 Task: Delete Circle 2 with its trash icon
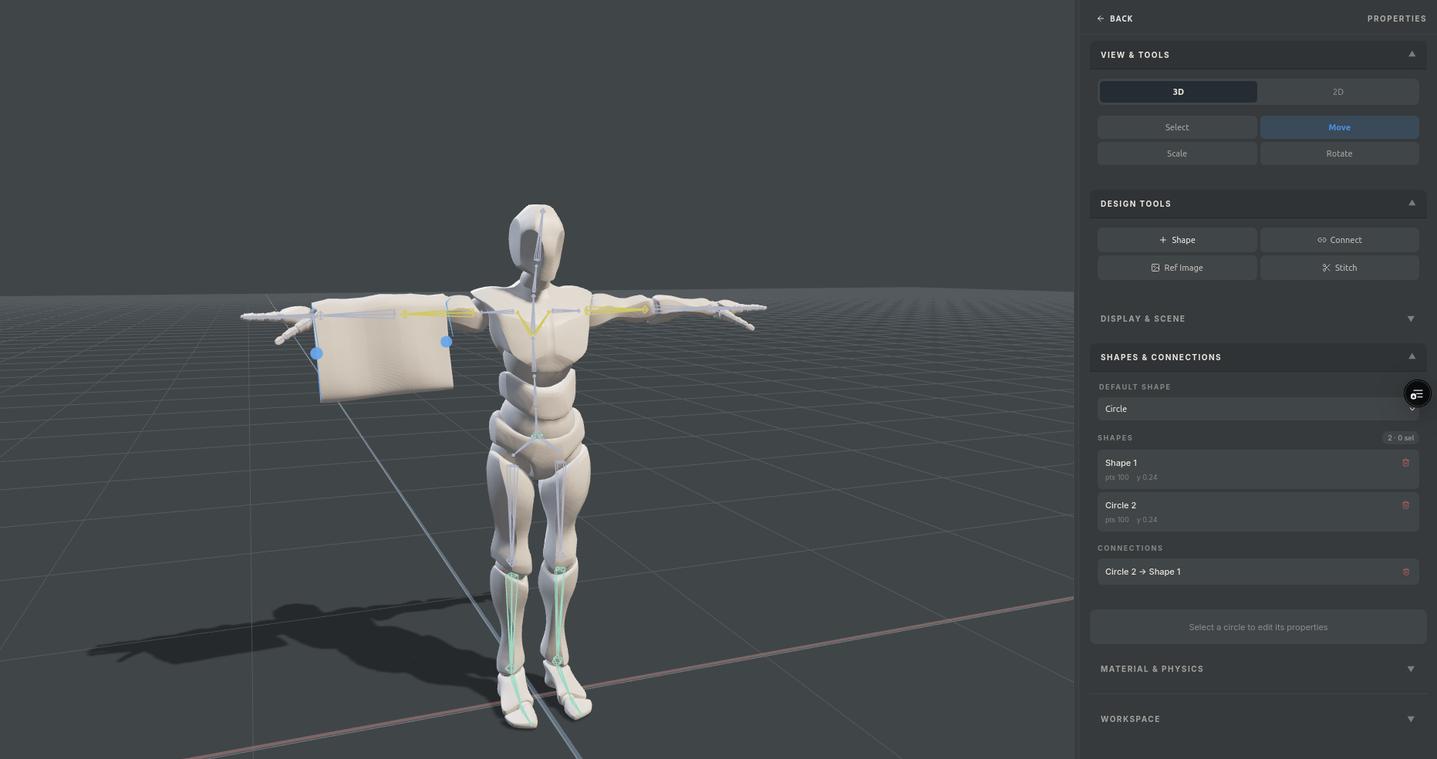tap(1405, 505)
